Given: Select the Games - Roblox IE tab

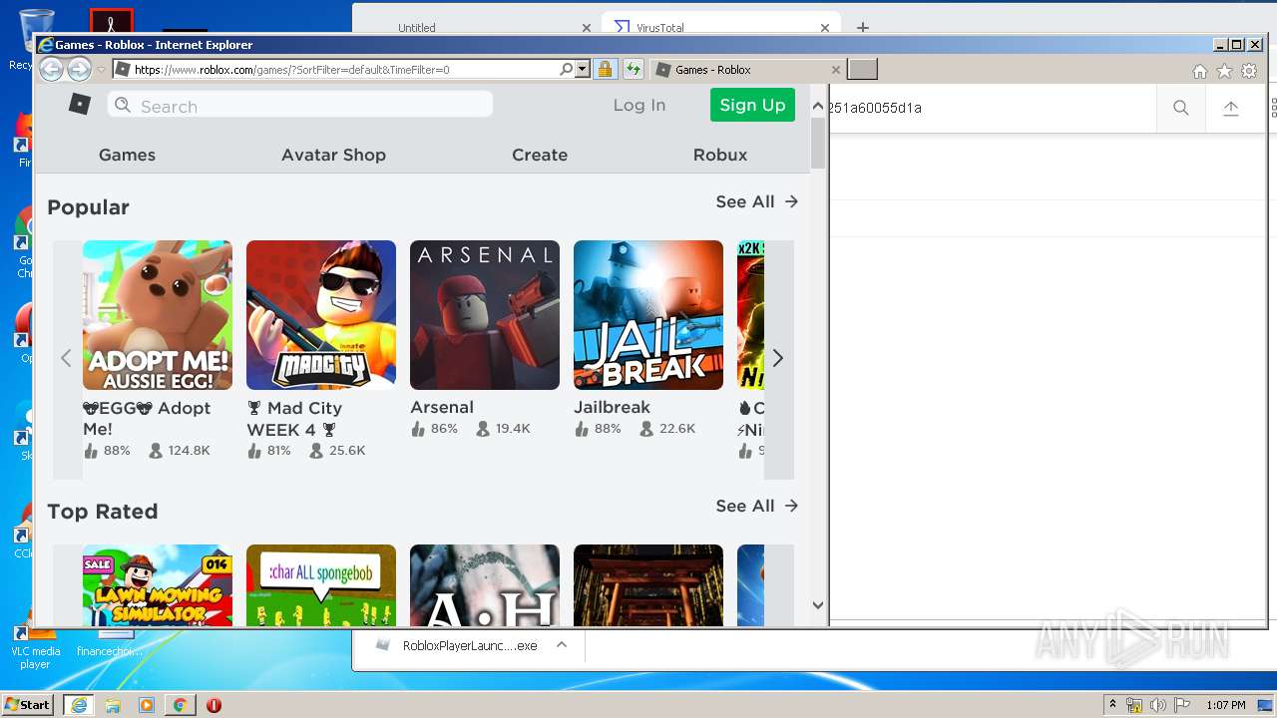Looking at the screenshot, I should click(x=746, y=70).
